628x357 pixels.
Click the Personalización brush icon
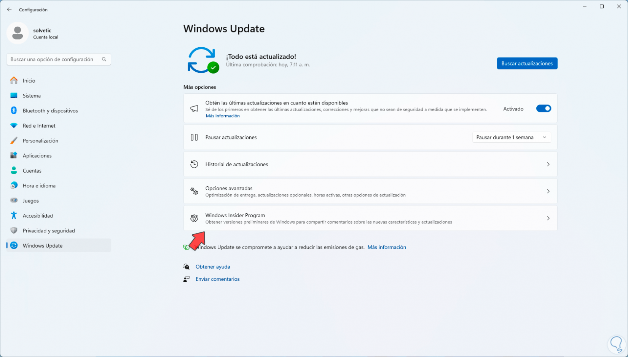click(14, 141)
